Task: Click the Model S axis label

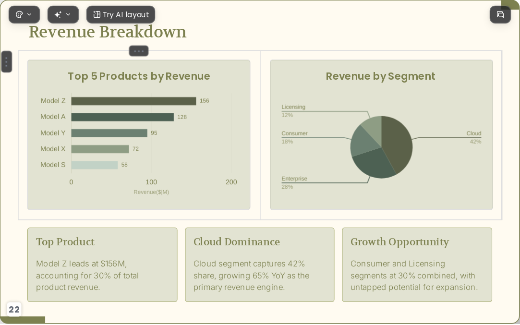Action: pyautogui.click(x=53, y=165)
